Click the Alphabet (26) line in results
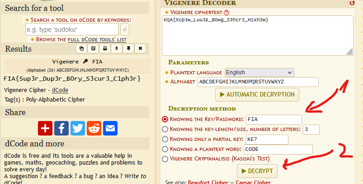Viewport: 363px width, 184px height. click(x=77, y=70)
